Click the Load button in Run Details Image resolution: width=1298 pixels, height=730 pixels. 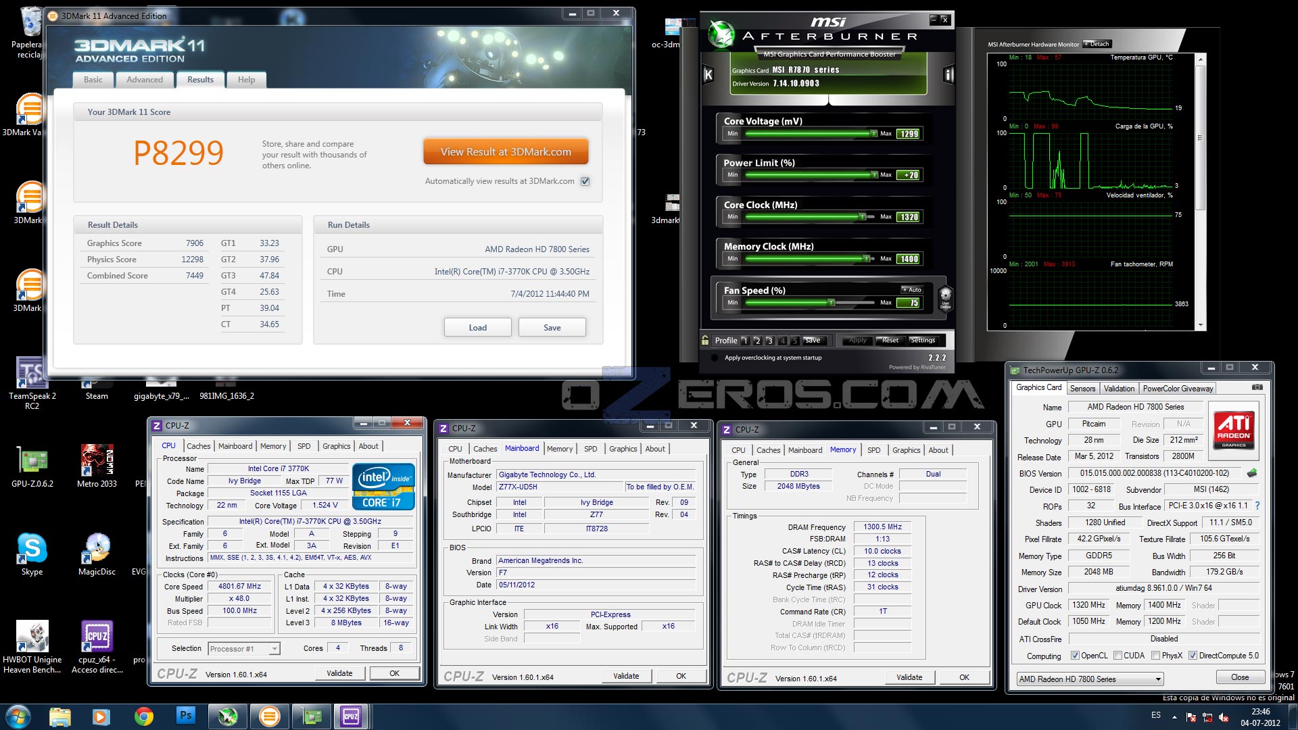coord(478,327)
